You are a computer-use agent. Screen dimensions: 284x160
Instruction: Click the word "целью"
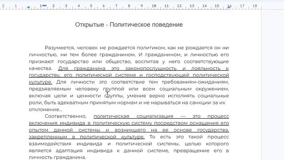pyautogui.click(x=193, y=144)
